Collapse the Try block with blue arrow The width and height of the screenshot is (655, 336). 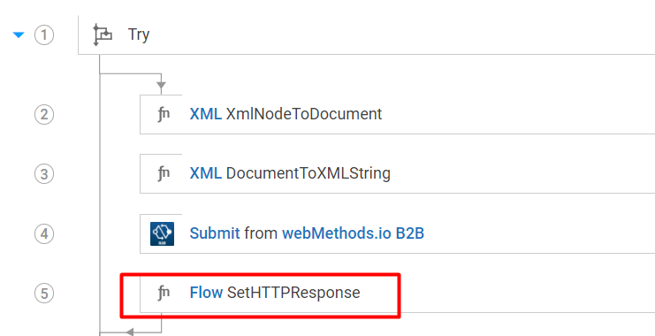click(19, 35)
